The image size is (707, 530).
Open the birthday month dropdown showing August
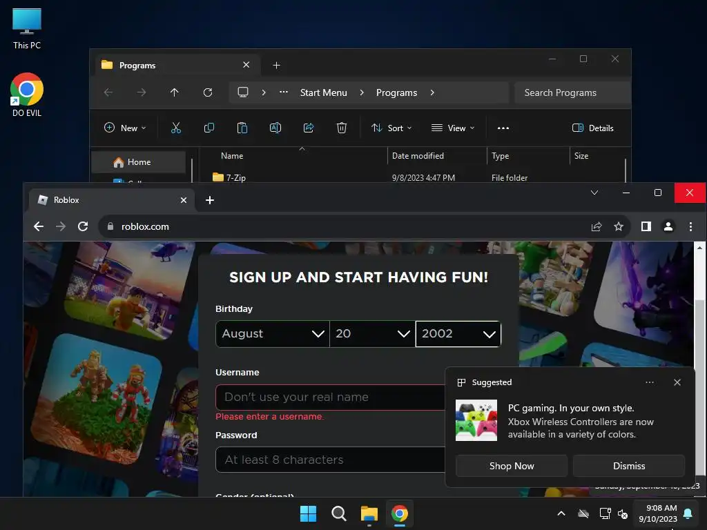pos(273,333)
